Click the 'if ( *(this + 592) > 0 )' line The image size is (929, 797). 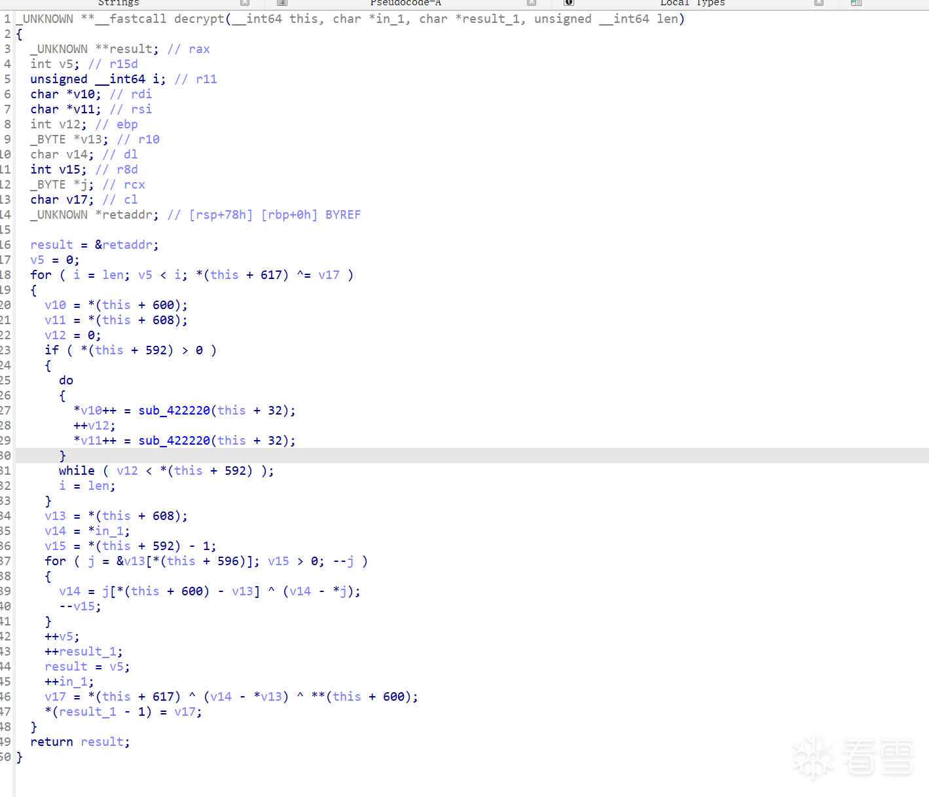(x=131, y=350)
